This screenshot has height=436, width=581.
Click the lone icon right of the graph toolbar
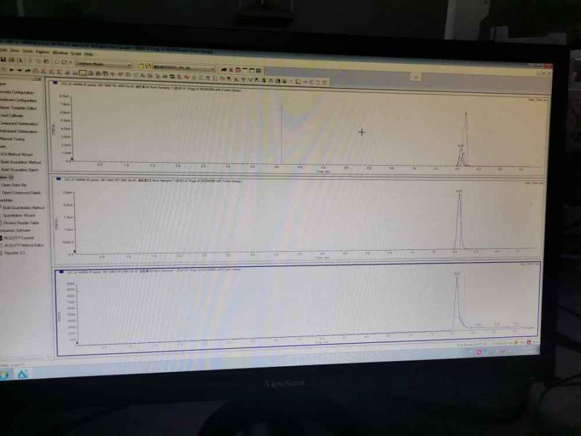coord(416,77)
